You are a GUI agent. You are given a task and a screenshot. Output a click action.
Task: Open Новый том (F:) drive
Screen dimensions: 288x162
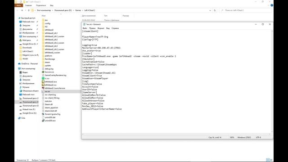coord(29,109)
